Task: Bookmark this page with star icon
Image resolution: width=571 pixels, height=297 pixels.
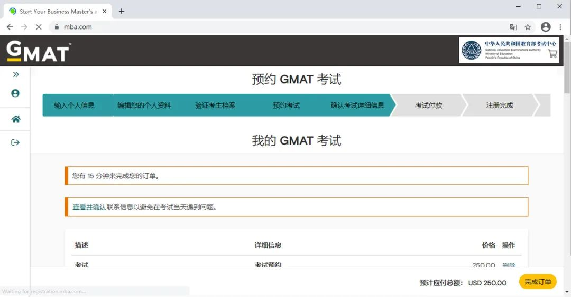Action: [x=528, y=27]
